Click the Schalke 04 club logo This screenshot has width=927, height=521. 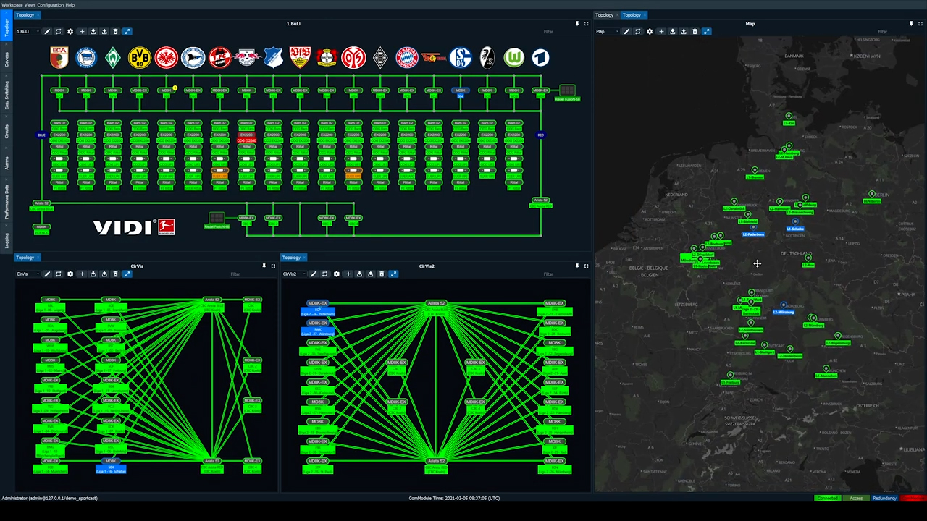pos(461,58)
